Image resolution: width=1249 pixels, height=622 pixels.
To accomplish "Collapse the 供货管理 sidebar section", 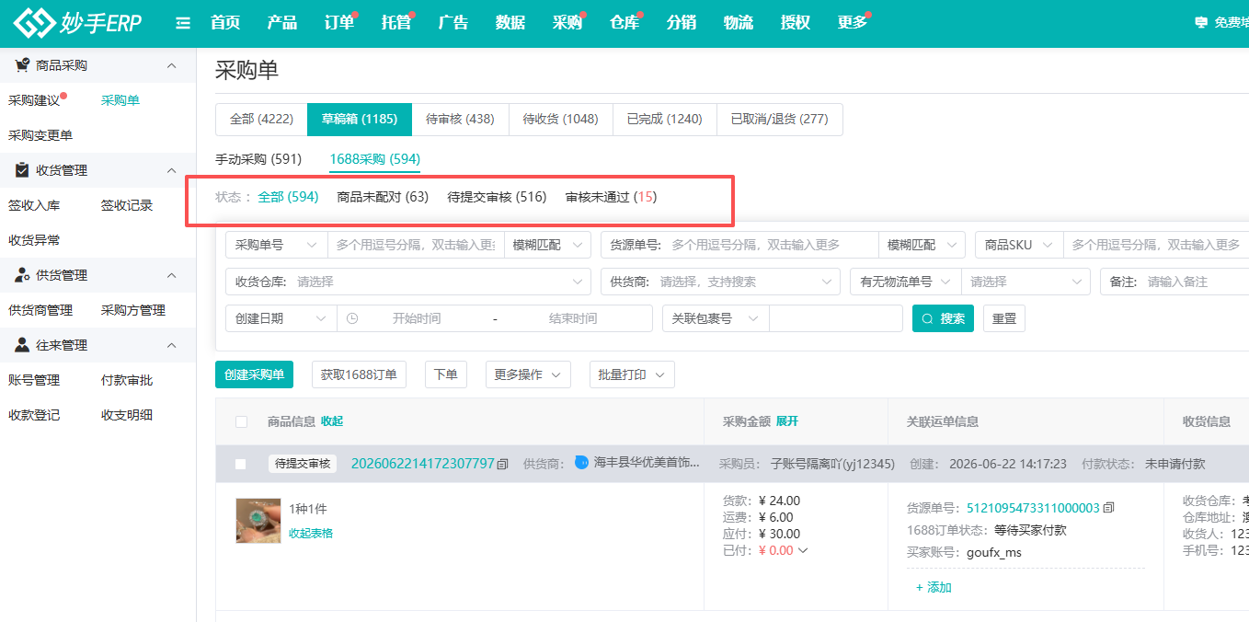I will 171,275.
